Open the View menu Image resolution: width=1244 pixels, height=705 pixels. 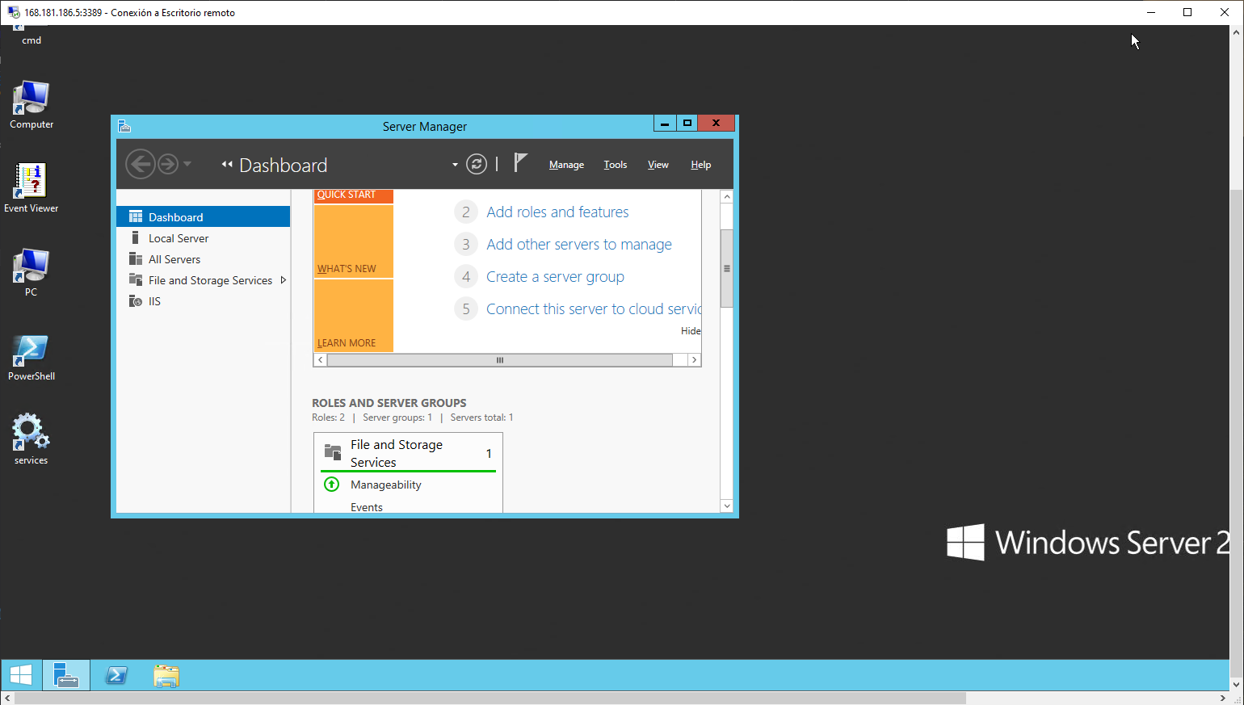point(658,165)
